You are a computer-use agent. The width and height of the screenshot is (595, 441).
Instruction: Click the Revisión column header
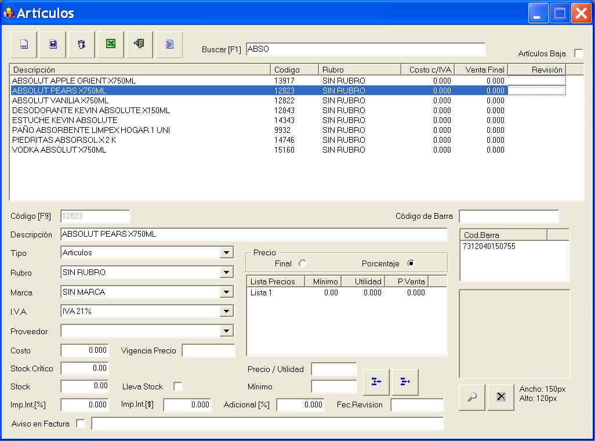pyautogui.click(x=537, y=70)
